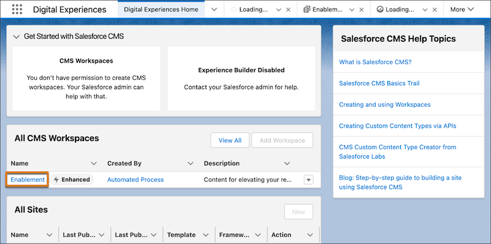Click the View All workspaces button

click(230, 140)
